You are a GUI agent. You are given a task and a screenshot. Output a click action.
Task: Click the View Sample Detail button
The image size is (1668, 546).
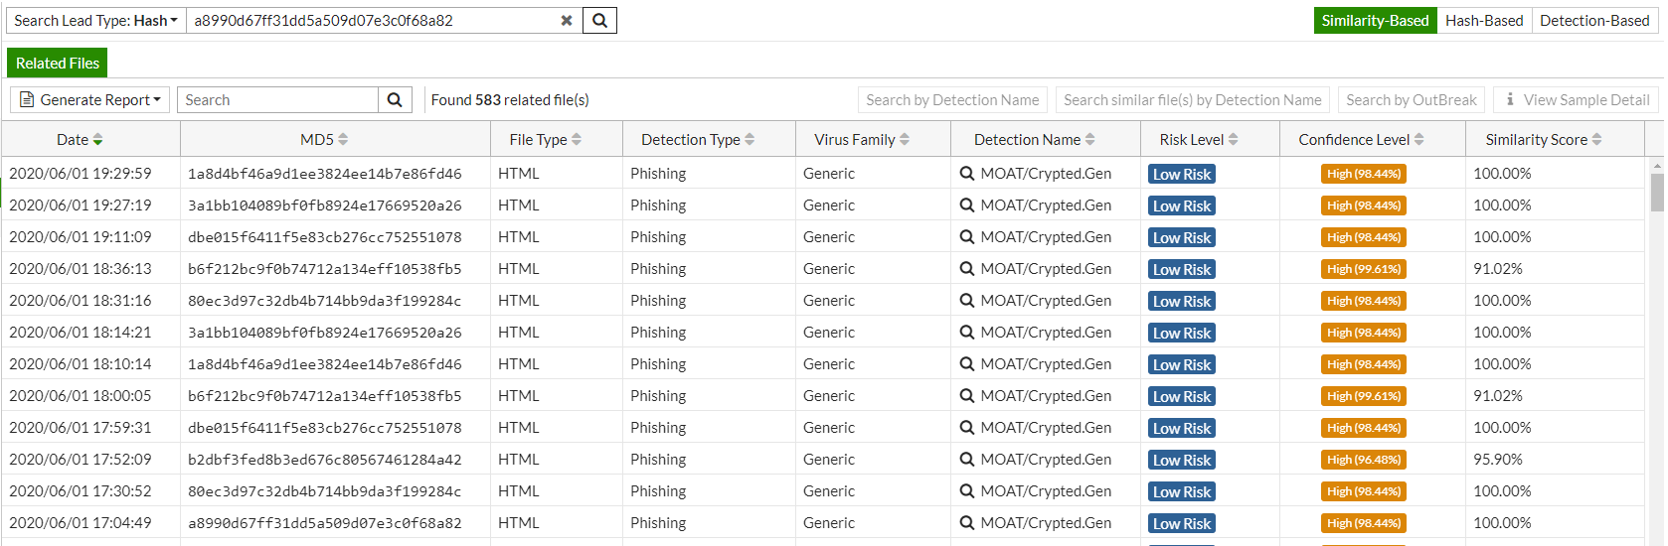coord(1578,100)
